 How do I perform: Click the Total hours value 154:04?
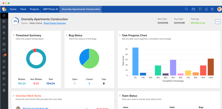point(50,83)
